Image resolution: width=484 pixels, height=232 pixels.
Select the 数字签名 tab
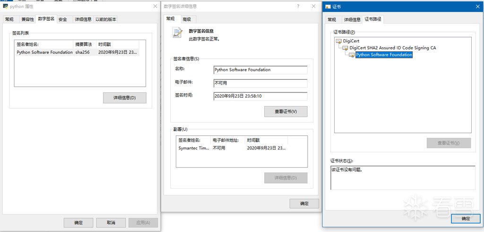(x=46, y=18)
